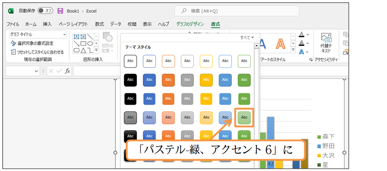The width and height of the screenshot is (387, 171).
Task: Switch to the データ tab
Action: tap(115, 24)
